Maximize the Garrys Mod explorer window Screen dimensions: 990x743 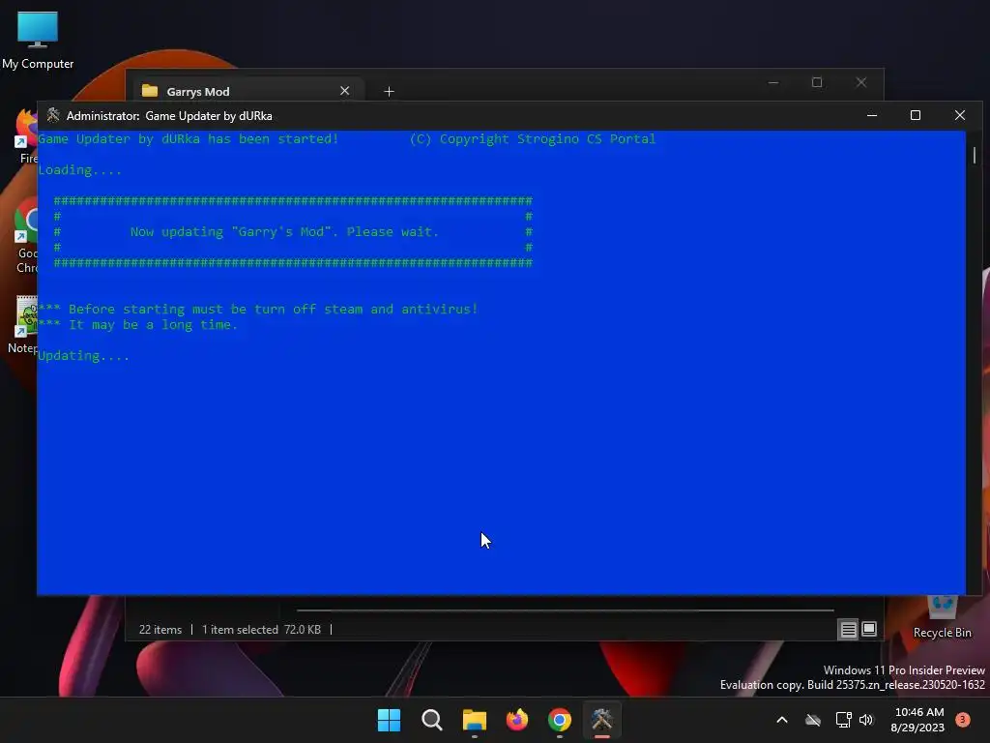[817, 83]
